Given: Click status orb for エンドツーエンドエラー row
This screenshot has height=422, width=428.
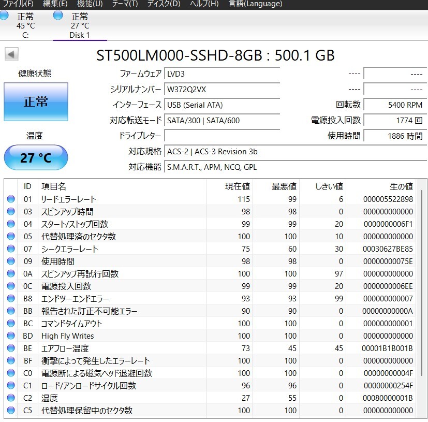Looking at the screenshot, I should coord(11,299).
